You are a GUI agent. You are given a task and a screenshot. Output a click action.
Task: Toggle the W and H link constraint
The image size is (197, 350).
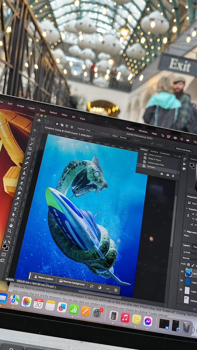[x=188, y=215]
